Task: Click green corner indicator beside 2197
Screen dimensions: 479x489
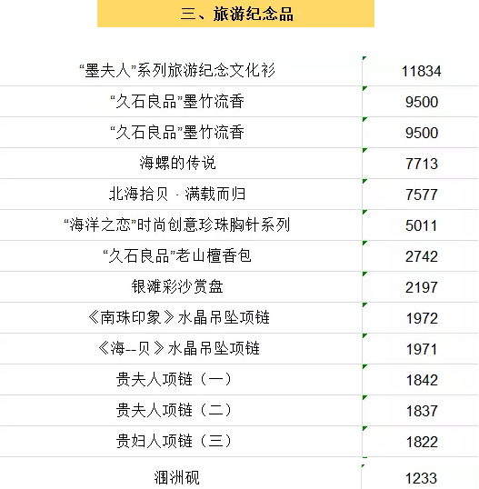Action: (364, 274)
